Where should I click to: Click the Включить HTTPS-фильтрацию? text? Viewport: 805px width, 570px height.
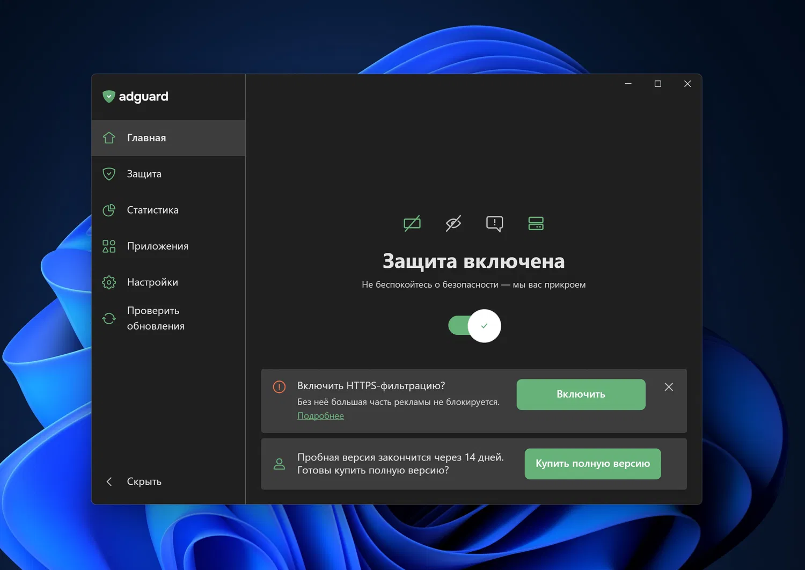[371, 386]
